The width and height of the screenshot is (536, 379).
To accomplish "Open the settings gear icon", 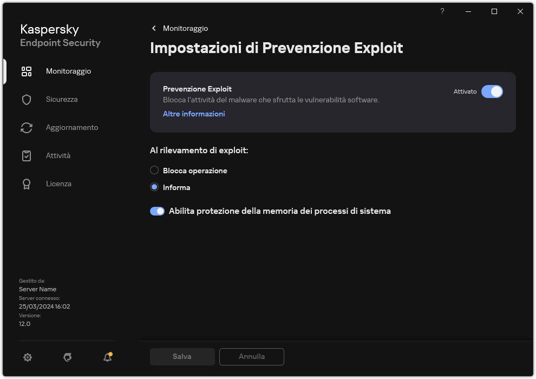I will point(27,357).
